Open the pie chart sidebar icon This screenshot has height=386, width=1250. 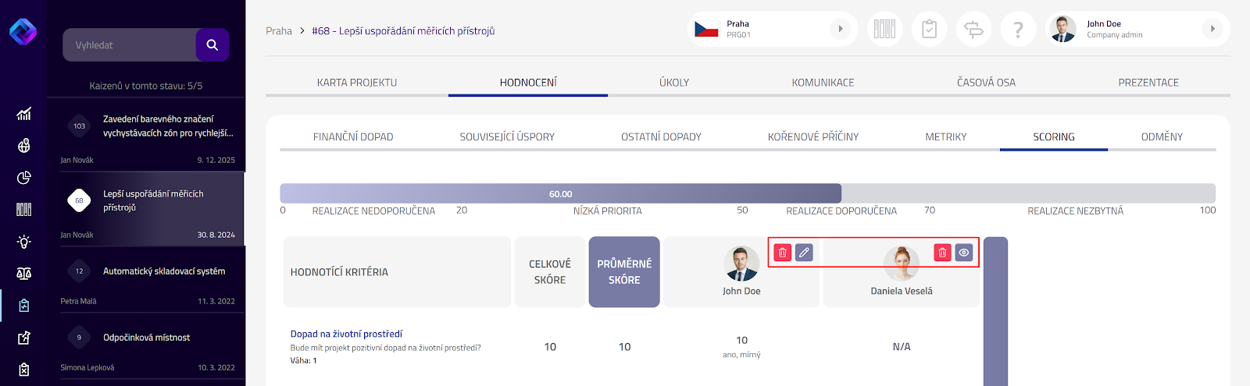24,178
